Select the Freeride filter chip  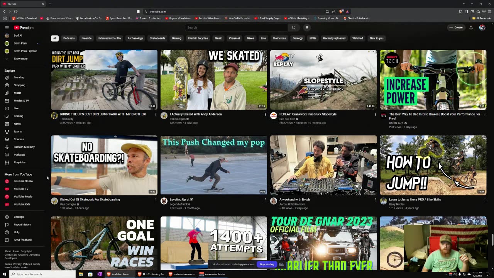(x=86, y=38)
